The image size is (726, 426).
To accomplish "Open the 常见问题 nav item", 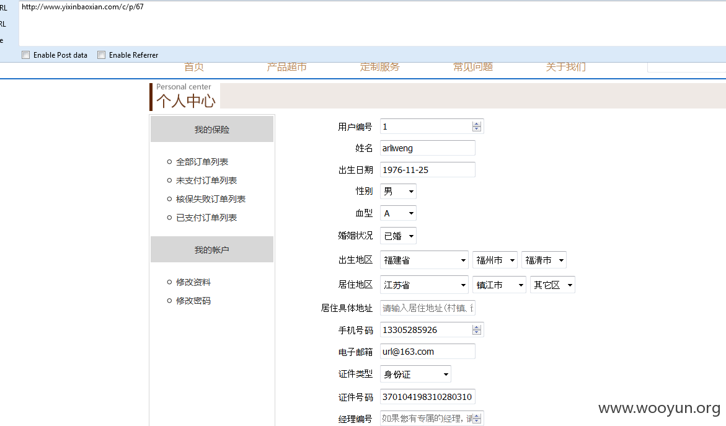I will click(x=472, y=67).
